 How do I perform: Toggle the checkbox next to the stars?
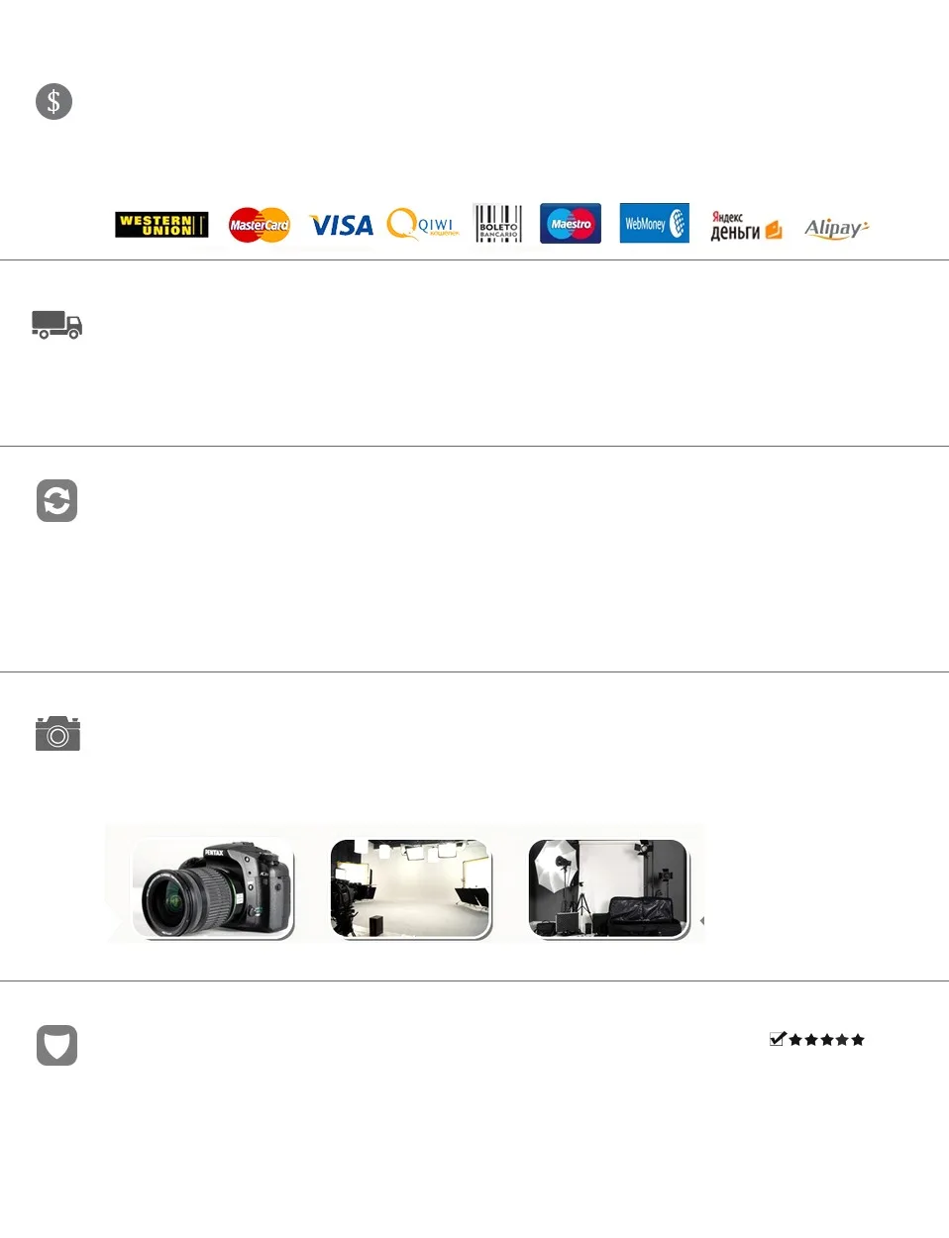click(778, 1039)
